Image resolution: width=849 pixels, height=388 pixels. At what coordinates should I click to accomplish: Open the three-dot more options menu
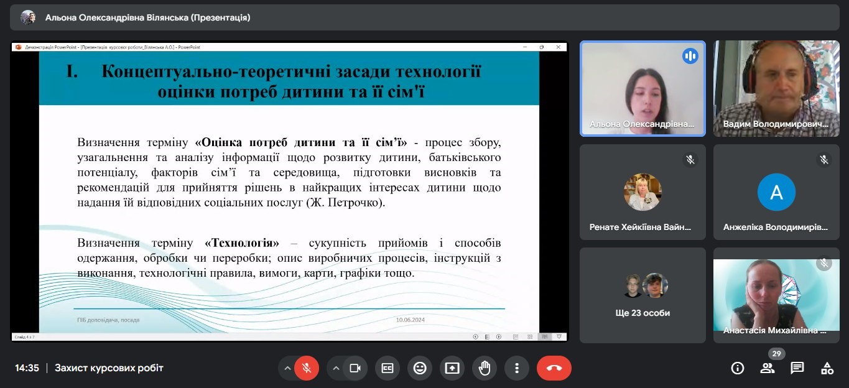pos(517,368)
